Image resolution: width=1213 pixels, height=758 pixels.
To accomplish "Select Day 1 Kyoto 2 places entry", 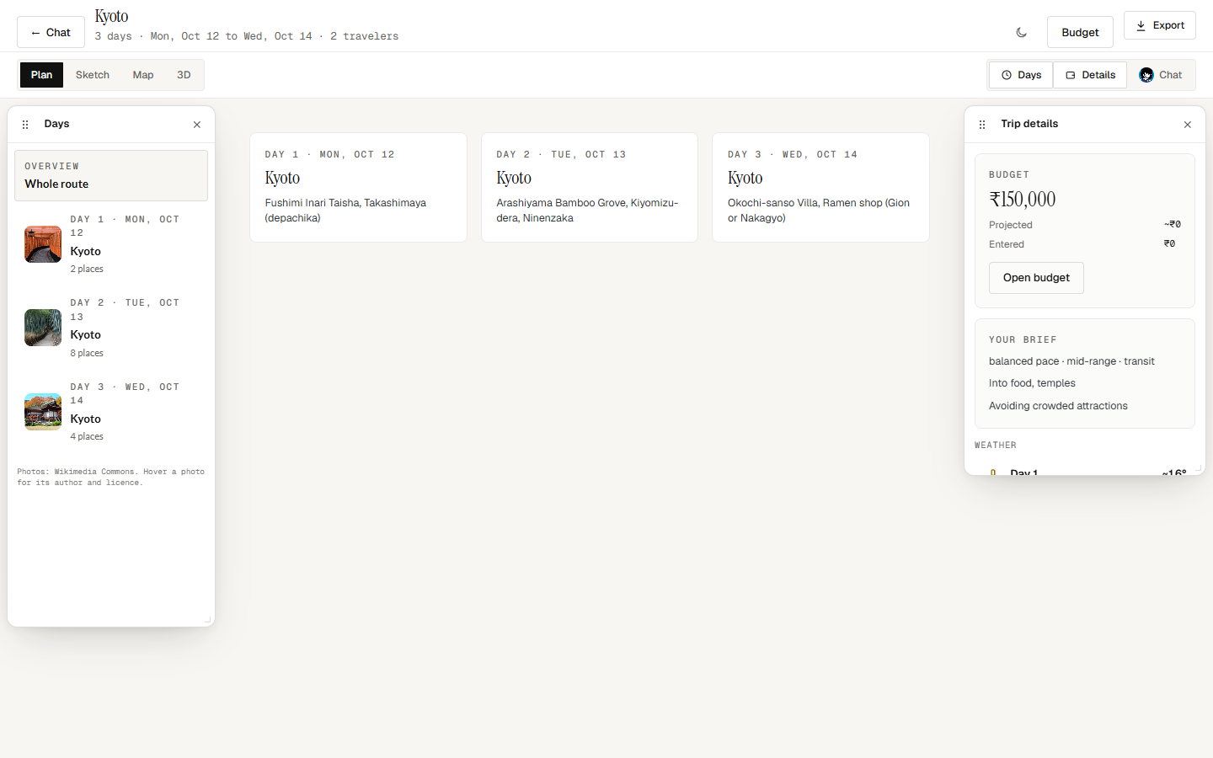I will pos(111,244).
